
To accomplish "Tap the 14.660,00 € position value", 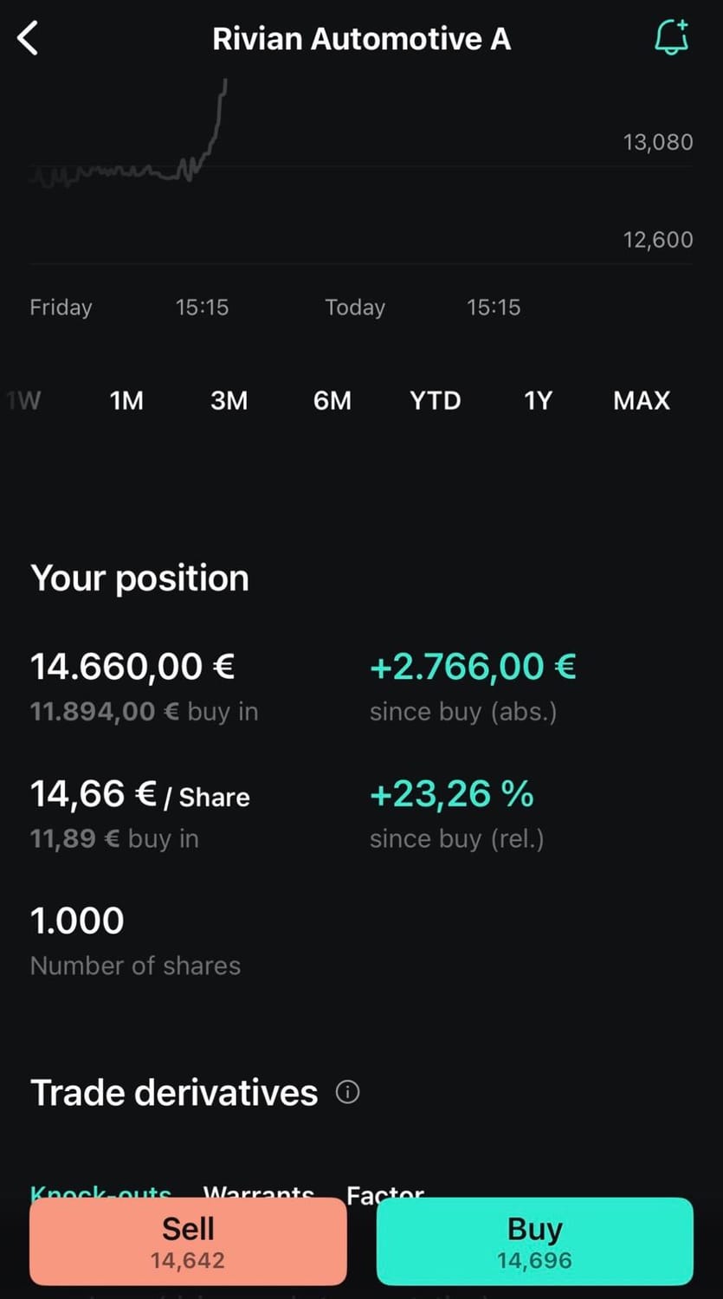I will coord(132,667).
